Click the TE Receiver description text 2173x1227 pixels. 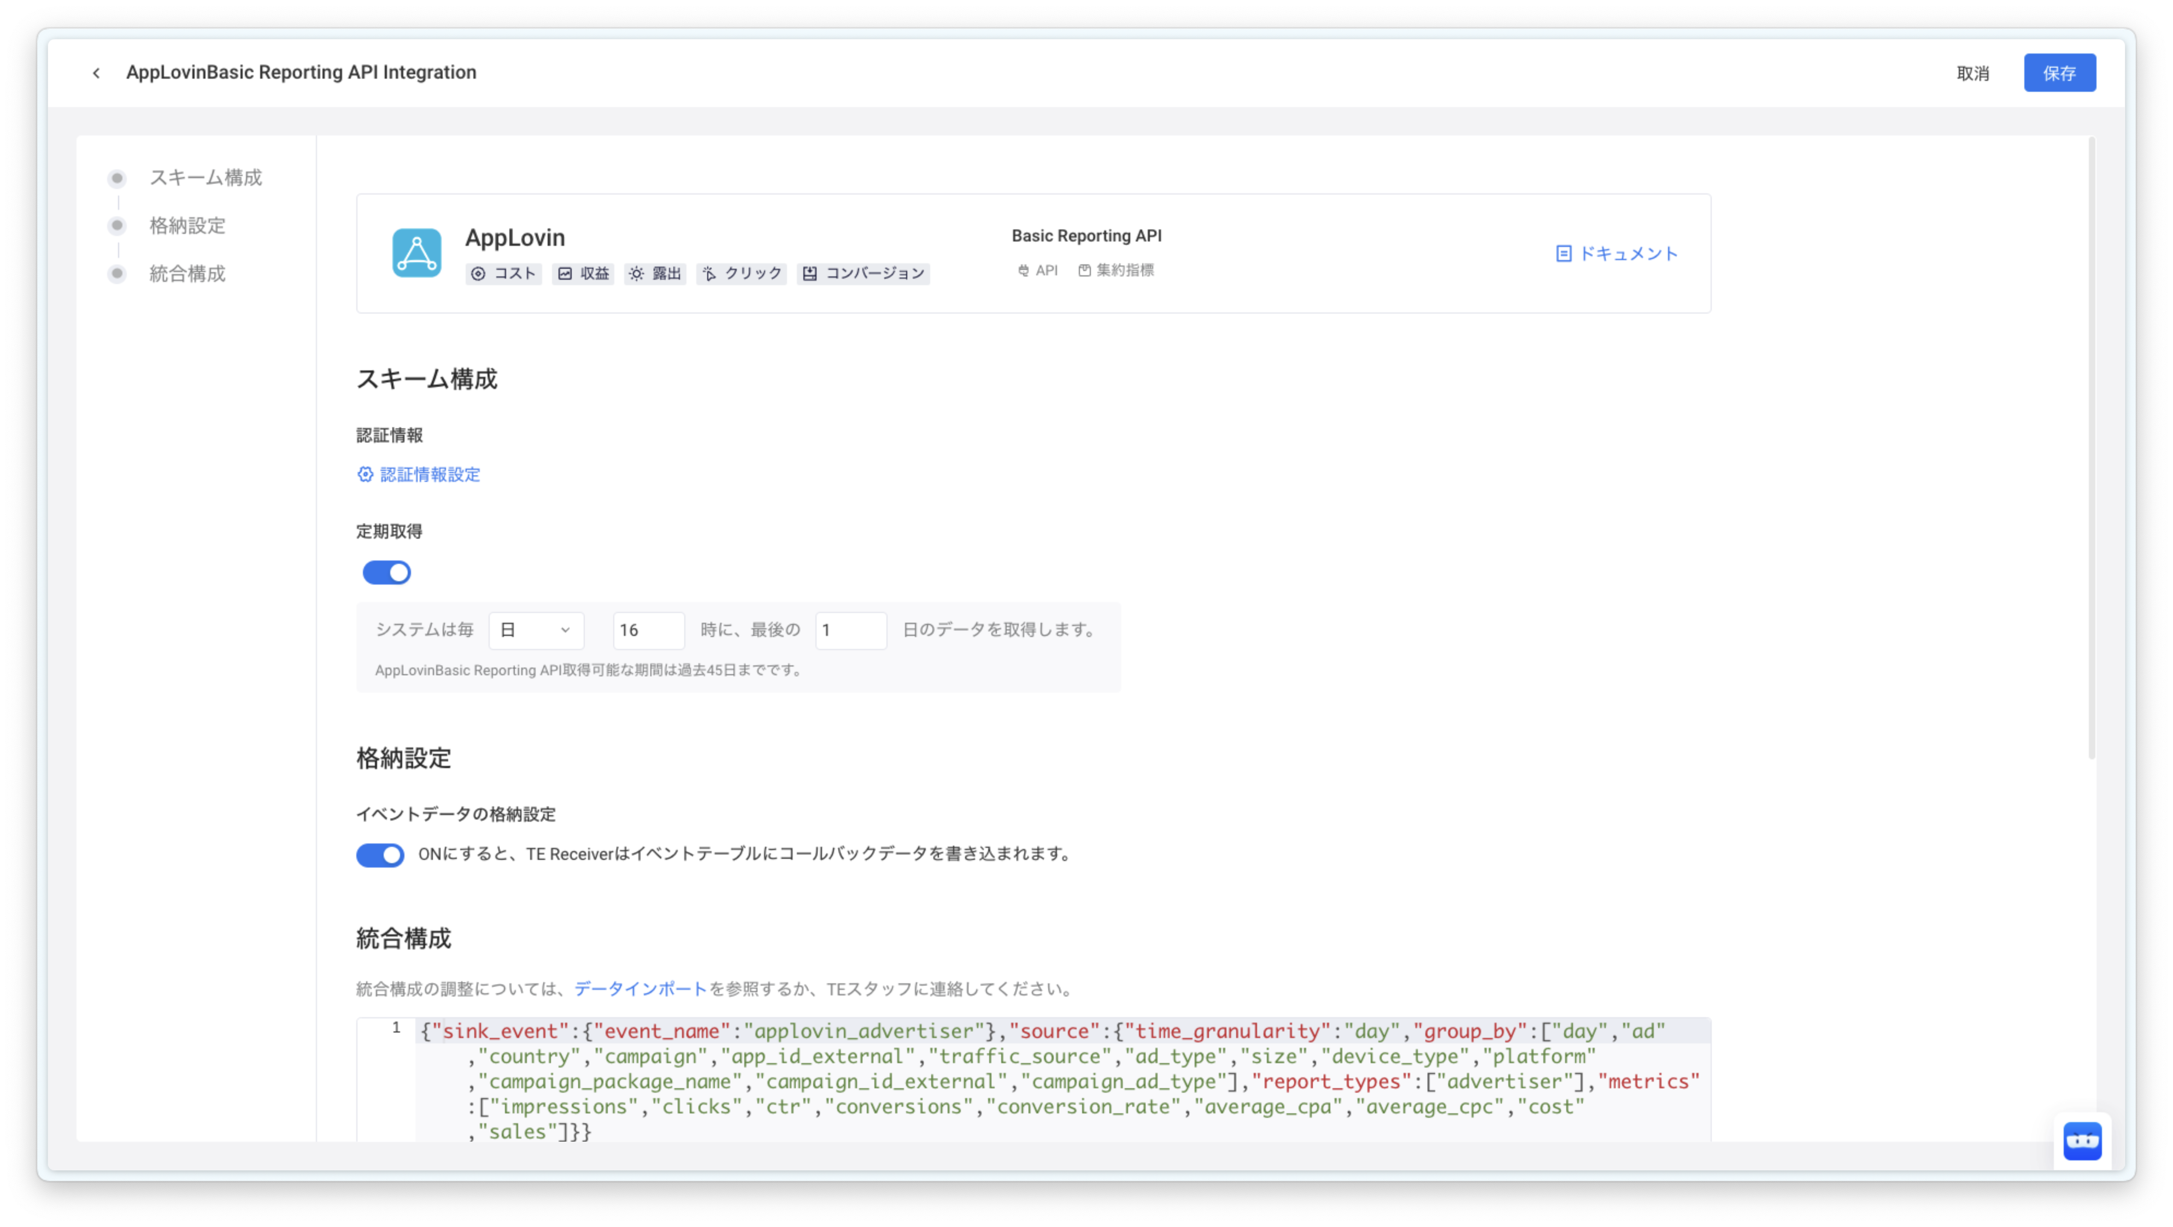pos(745,854)
